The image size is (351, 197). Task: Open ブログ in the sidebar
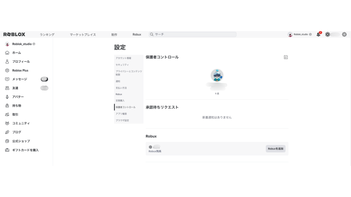point(13,132)
